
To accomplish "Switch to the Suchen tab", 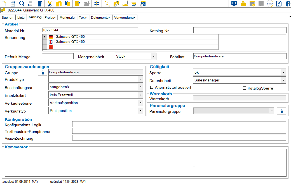I will coord(8,17).
